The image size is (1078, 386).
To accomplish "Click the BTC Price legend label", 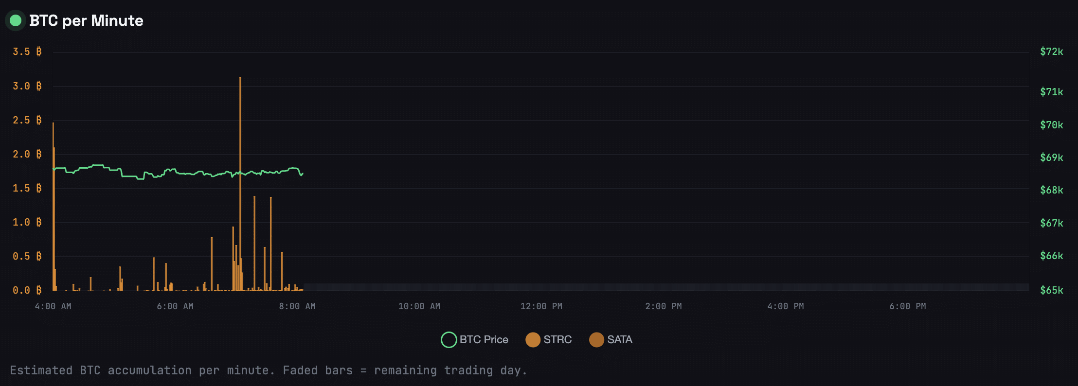I will 484,340.
